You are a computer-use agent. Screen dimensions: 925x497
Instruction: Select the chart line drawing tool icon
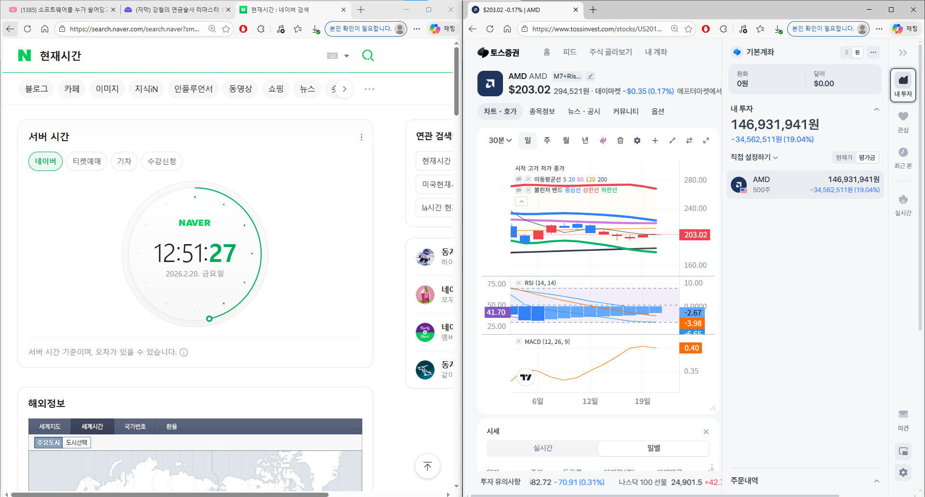point(672,141)
